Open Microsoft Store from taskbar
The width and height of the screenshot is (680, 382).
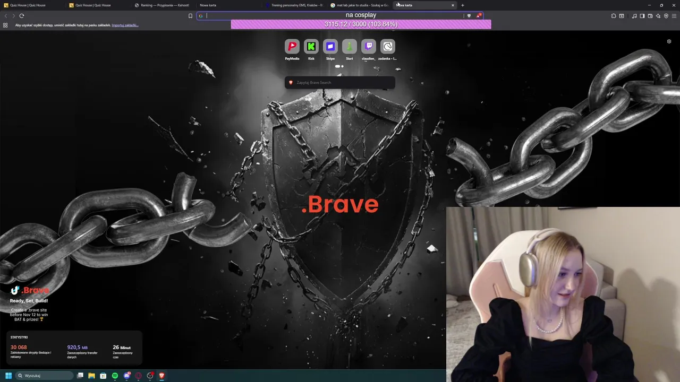(103, 376)
